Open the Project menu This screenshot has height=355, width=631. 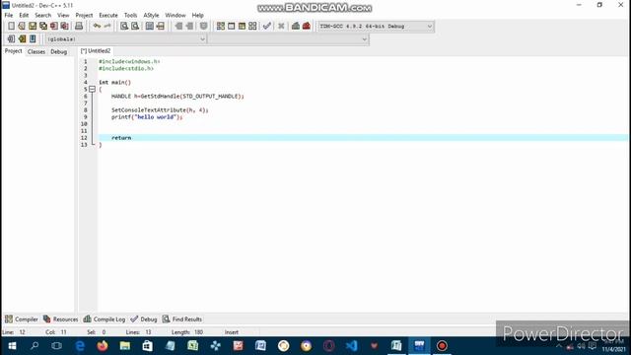pyautogui.click(x=84, y=15)
